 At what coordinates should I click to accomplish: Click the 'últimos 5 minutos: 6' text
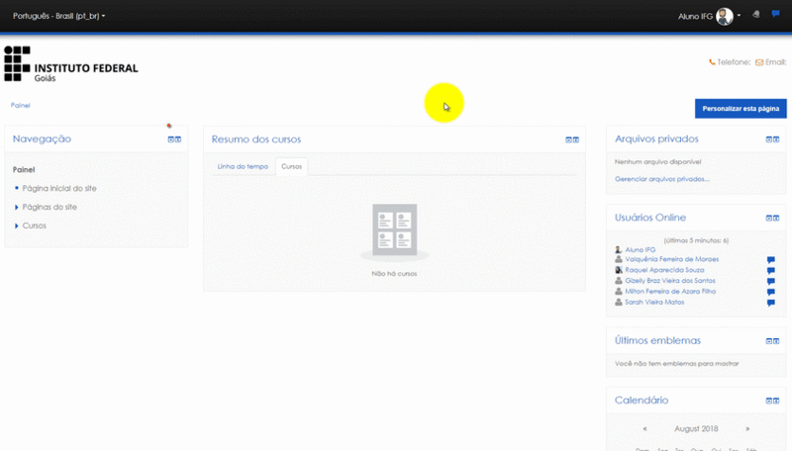click(696, 240)
